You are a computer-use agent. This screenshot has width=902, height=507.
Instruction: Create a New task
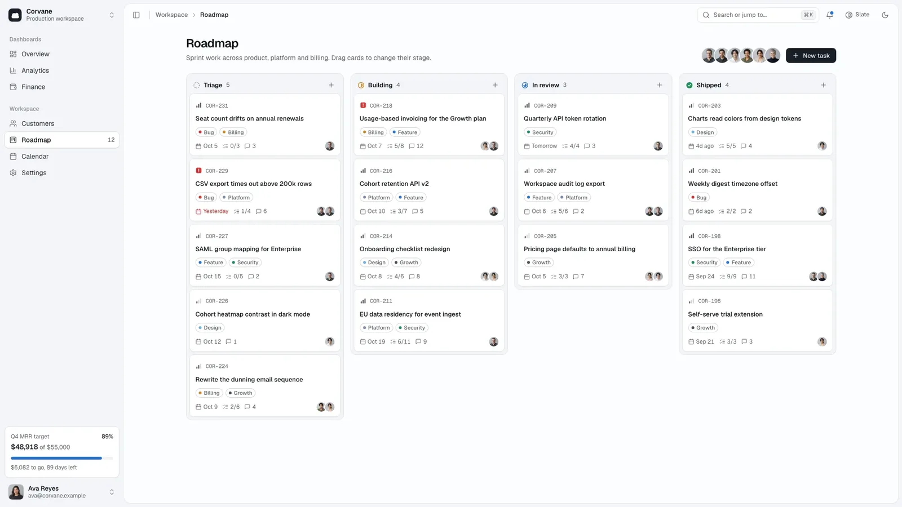pyautogui.click(x=811, y=55)
